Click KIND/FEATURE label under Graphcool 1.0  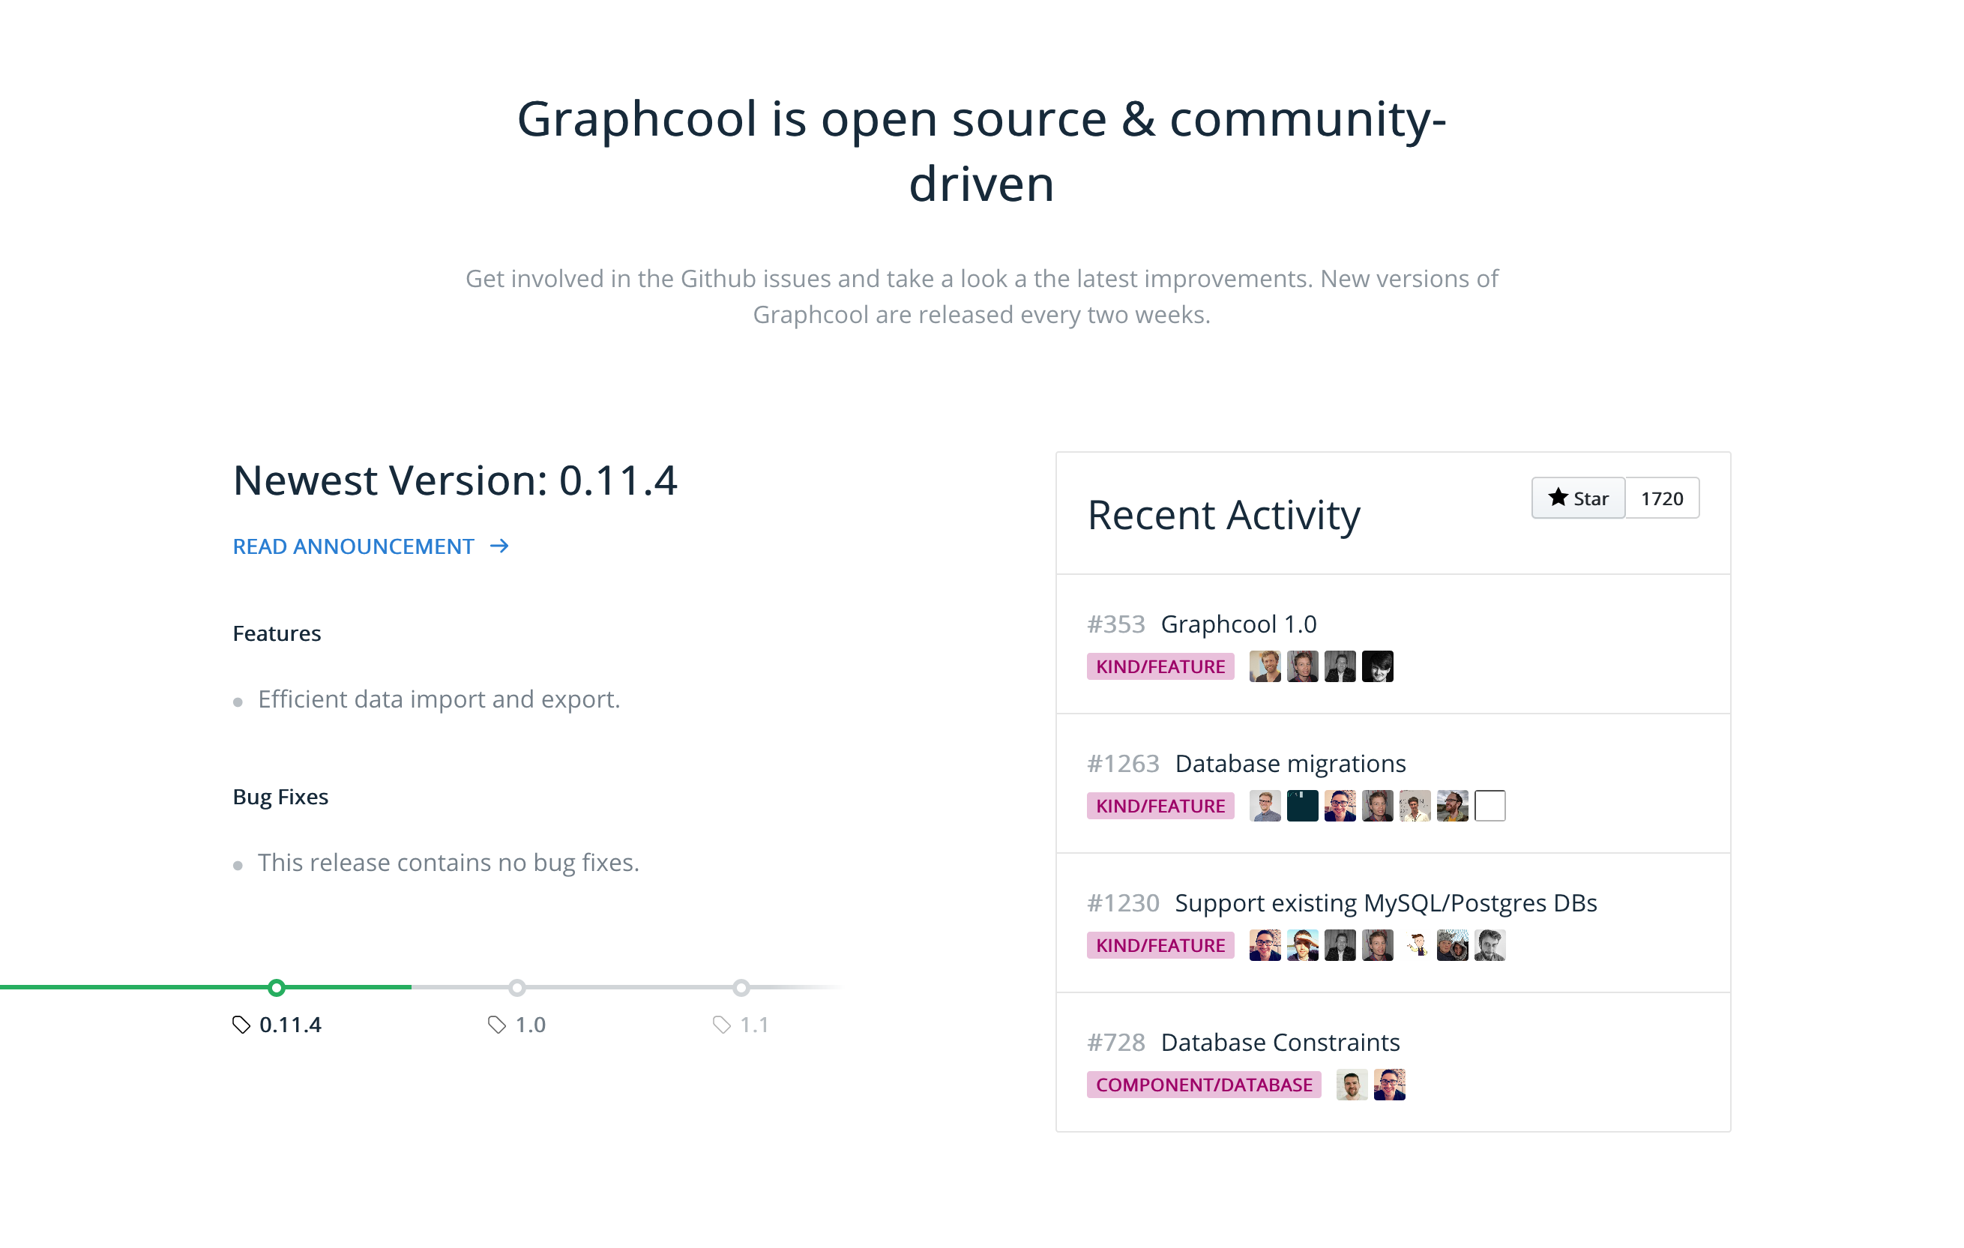point(1160,666)
